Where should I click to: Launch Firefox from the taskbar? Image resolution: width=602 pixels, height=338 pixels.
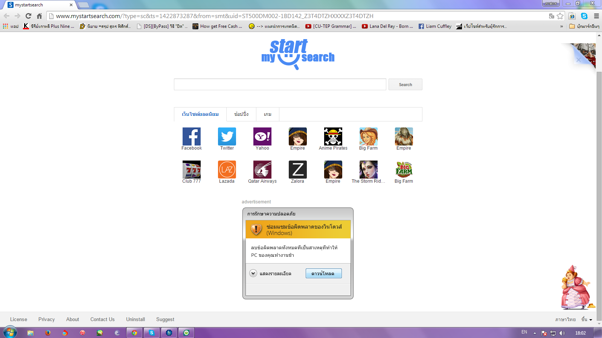tap(48, 333)
